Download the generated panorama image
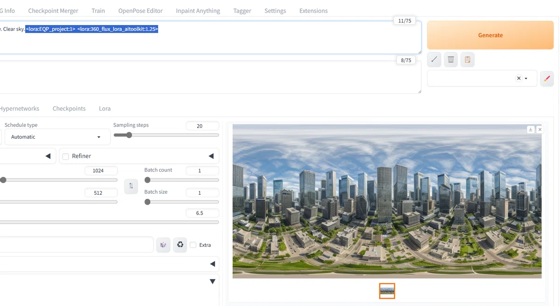The height and width of the screenshot is (306, 560). 531,129
